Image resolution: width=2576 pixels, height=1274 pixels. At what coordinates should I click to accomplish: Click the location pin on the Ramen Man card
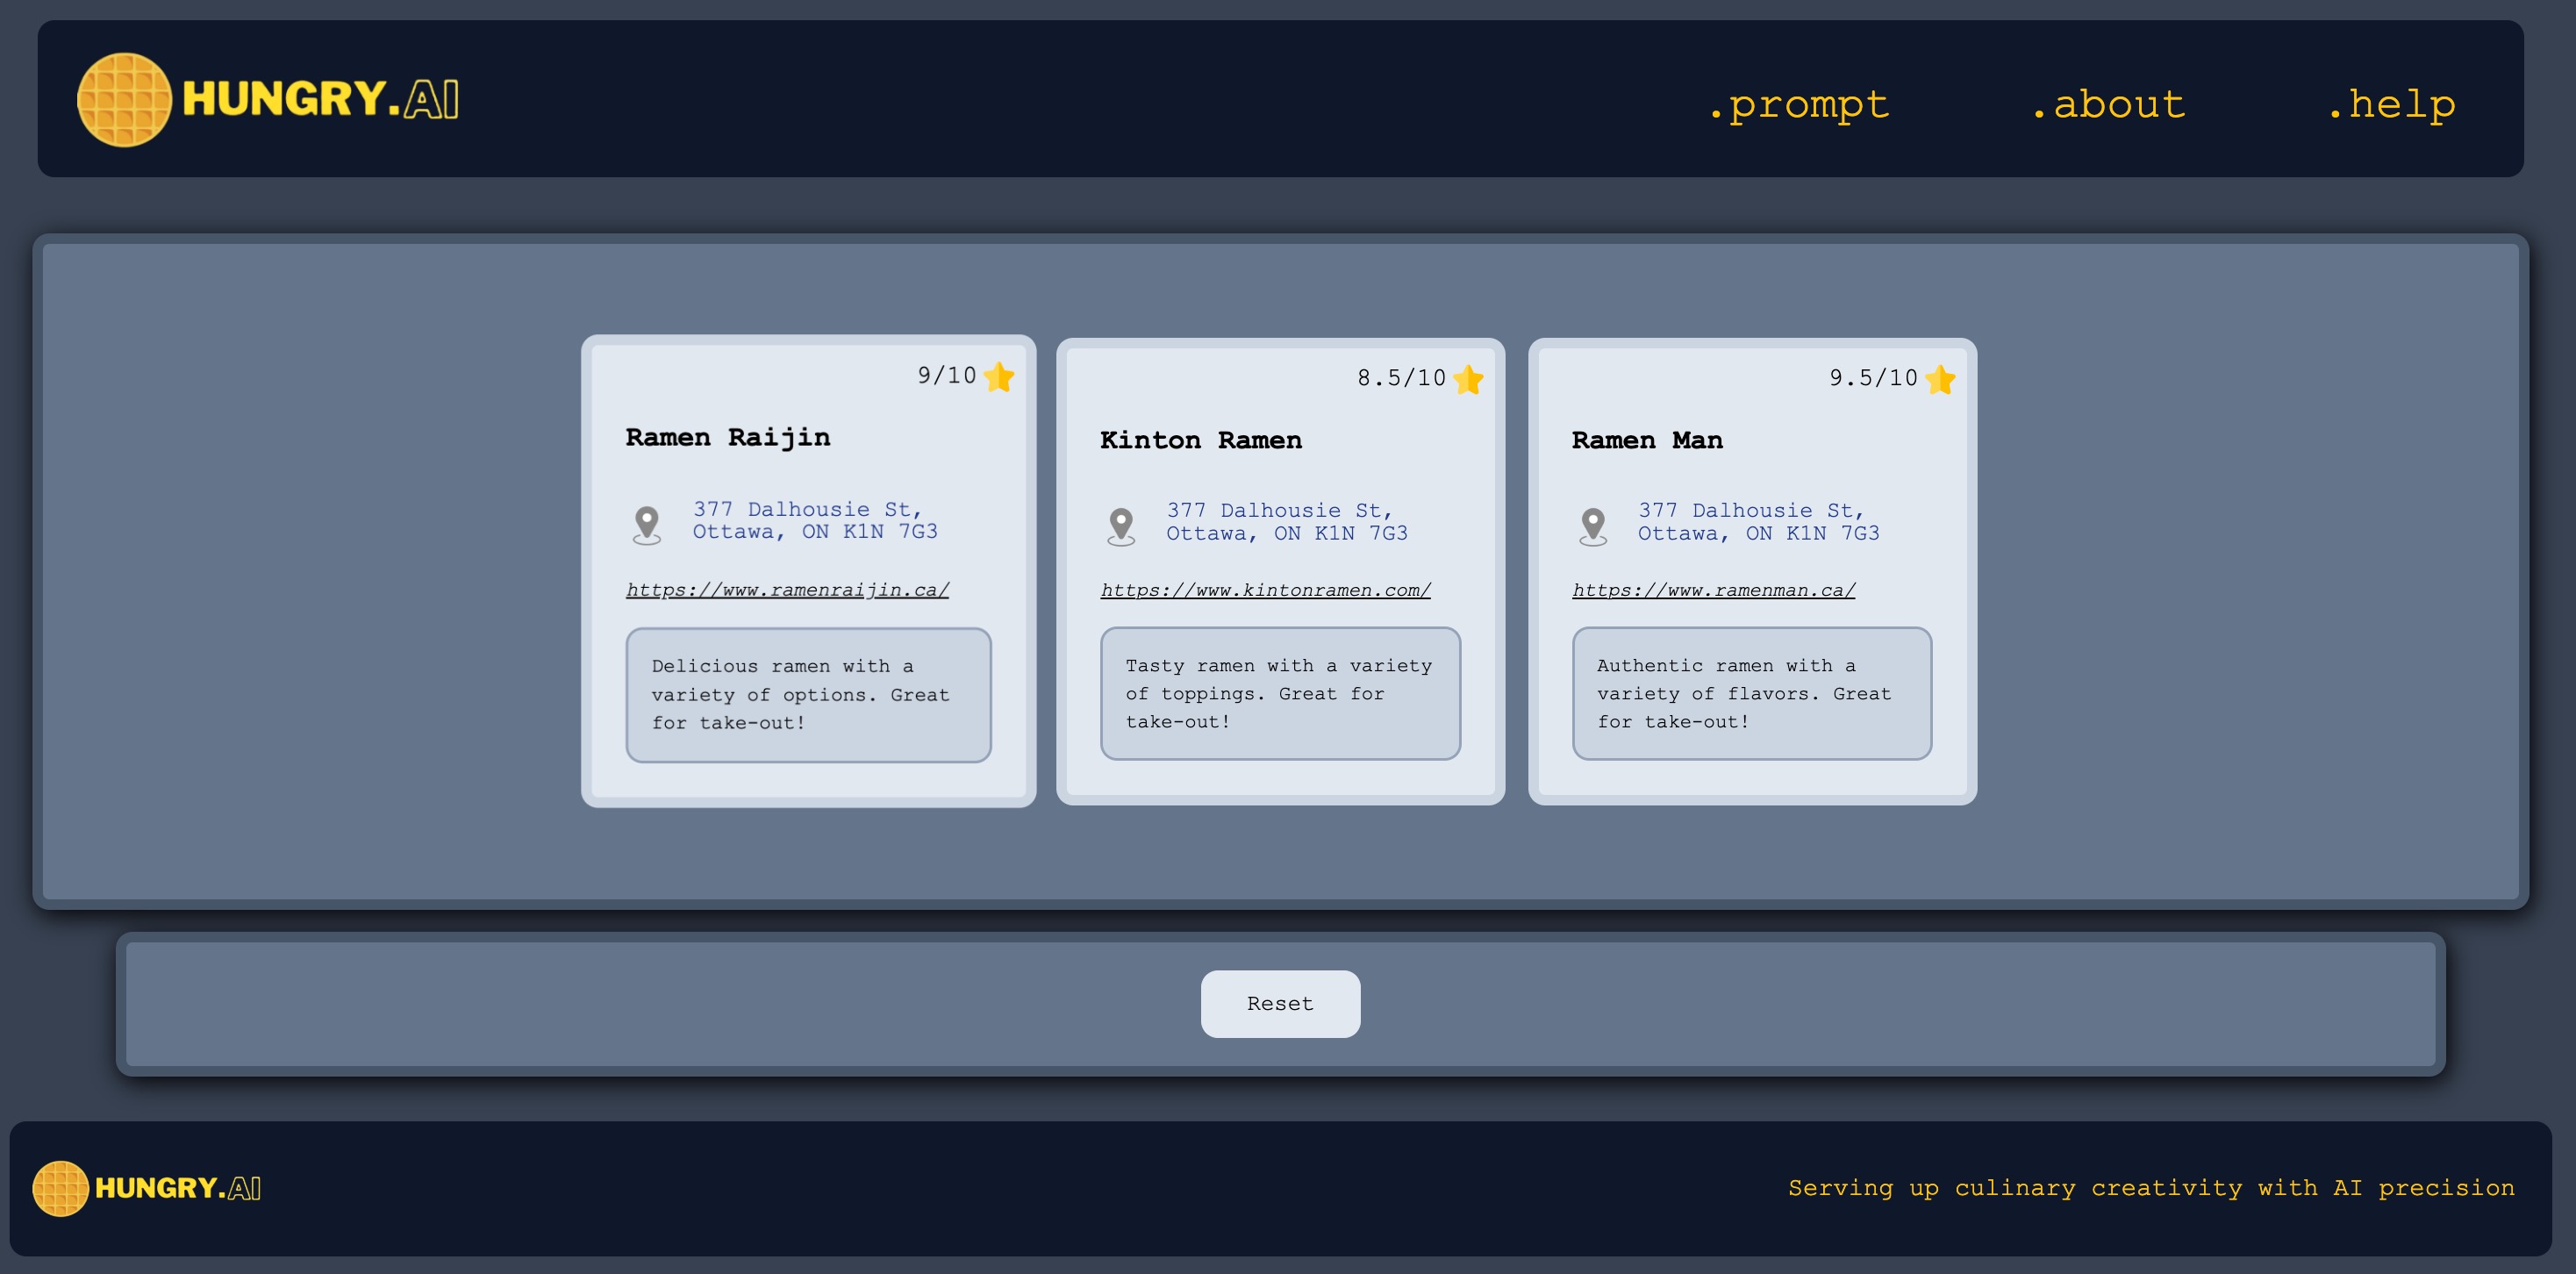point(1593,525)
